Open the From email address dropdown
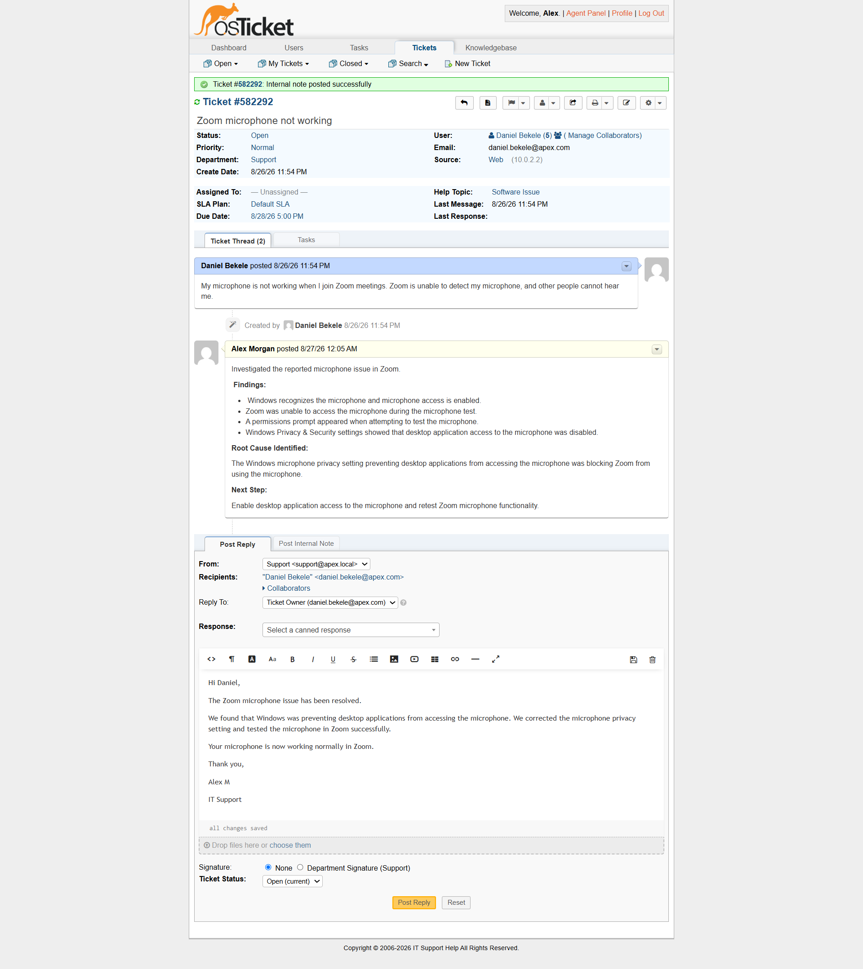 pos(316,564)
